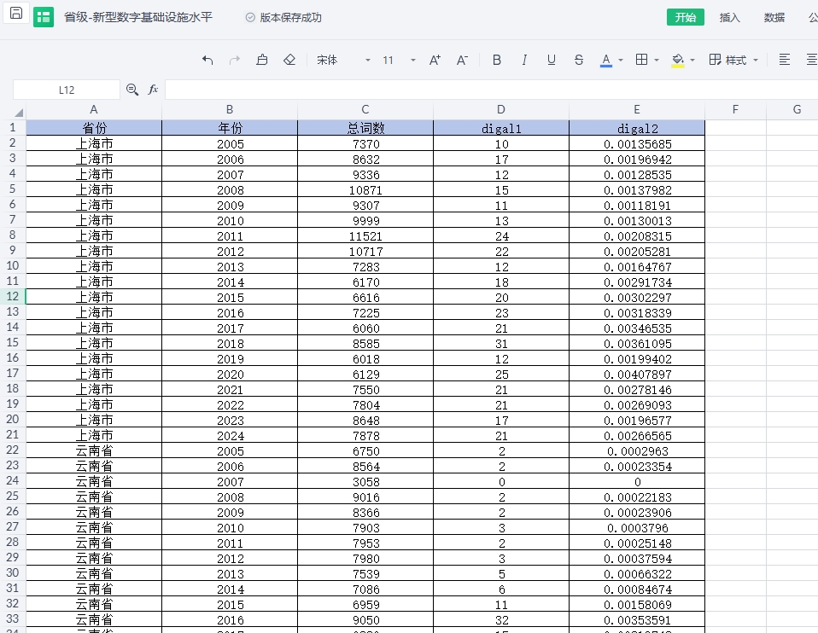This screenshot has height=633, width=818.
Task: Click year 2024 cell in row 21
Action: pos(230,435)
